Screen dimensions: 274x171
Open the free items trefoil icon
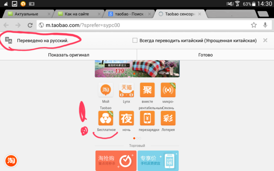point(106,118)
